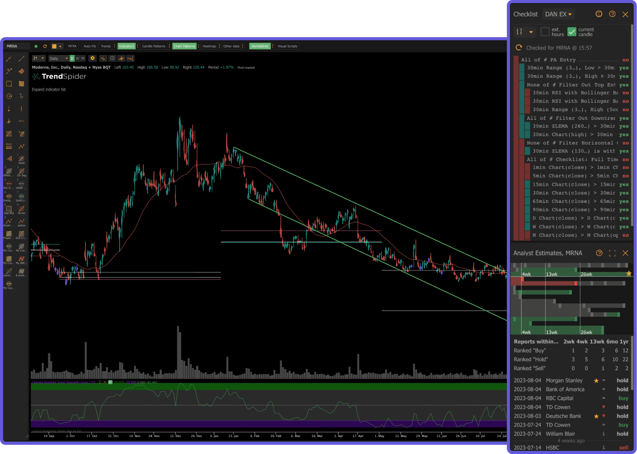637x454 pixels.
Task: Open the Analyst Estimates help icon
Action: click(x=599, y=253)
